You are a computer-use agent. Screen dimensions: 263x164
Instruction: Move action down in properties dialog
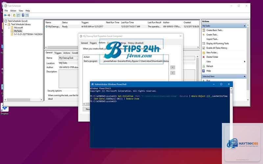click(173, 73)
